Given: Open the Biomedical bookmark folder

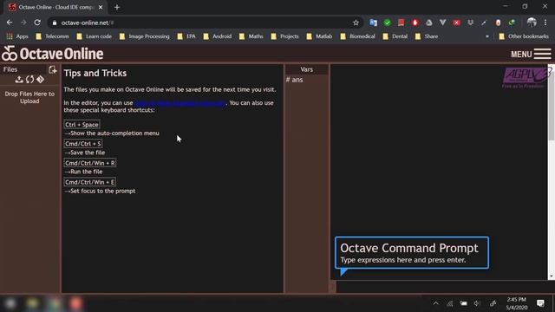Looking at the screenshot, I should click(x=357, y=36).
